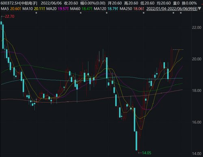Click the 18.00 price axis label
203x157 pixels.
pyautogui.click(x=197, y=91)
